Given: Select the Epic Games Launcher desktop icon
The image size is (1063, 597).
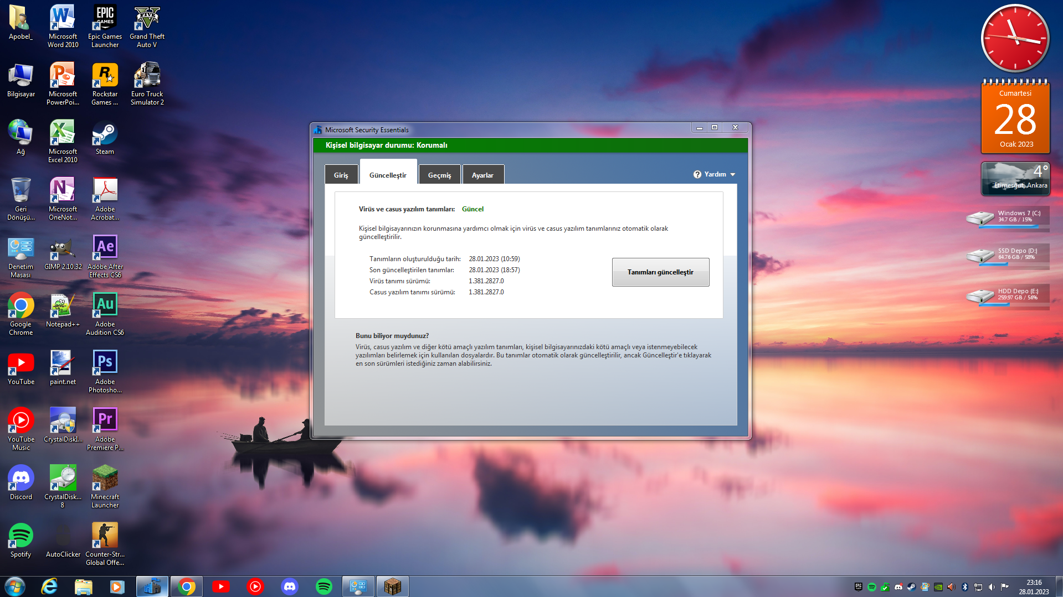Looking at the screenshot, I should click(x=105, y=27).
